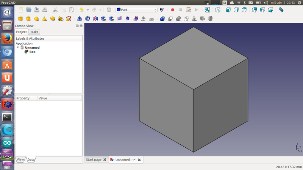Go to the Start page tab

94,160
